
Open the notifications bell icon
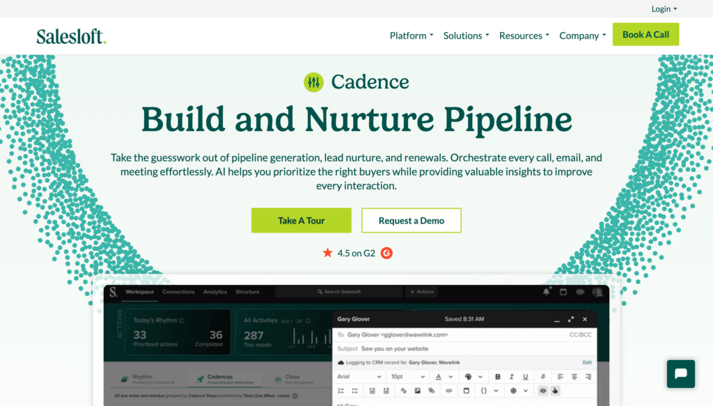click(546, 292)
